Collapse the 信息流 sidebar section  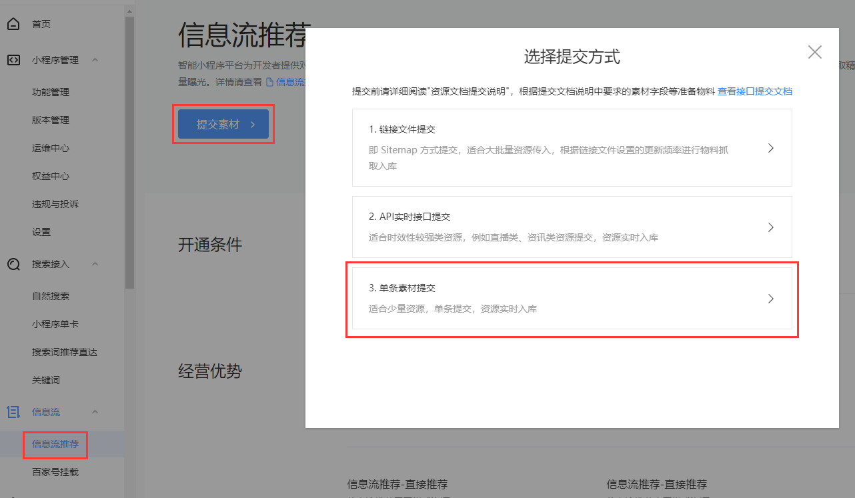(95, 412)
